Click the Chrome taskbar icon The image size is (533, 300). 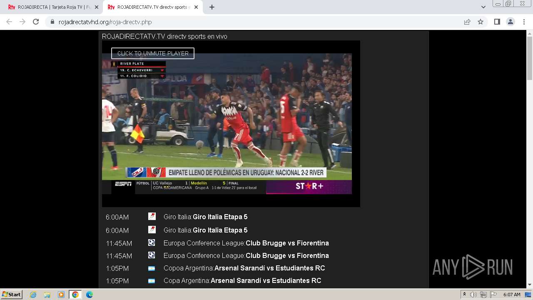(x=75, y=295)
